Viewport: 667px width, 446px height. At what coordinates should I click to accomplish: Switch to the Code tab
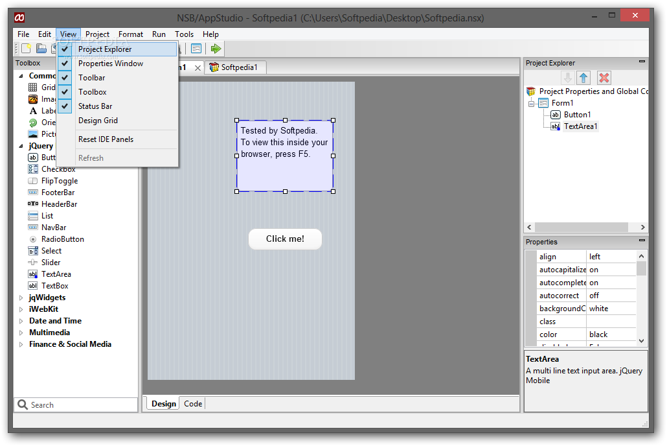tap(193, 404)
